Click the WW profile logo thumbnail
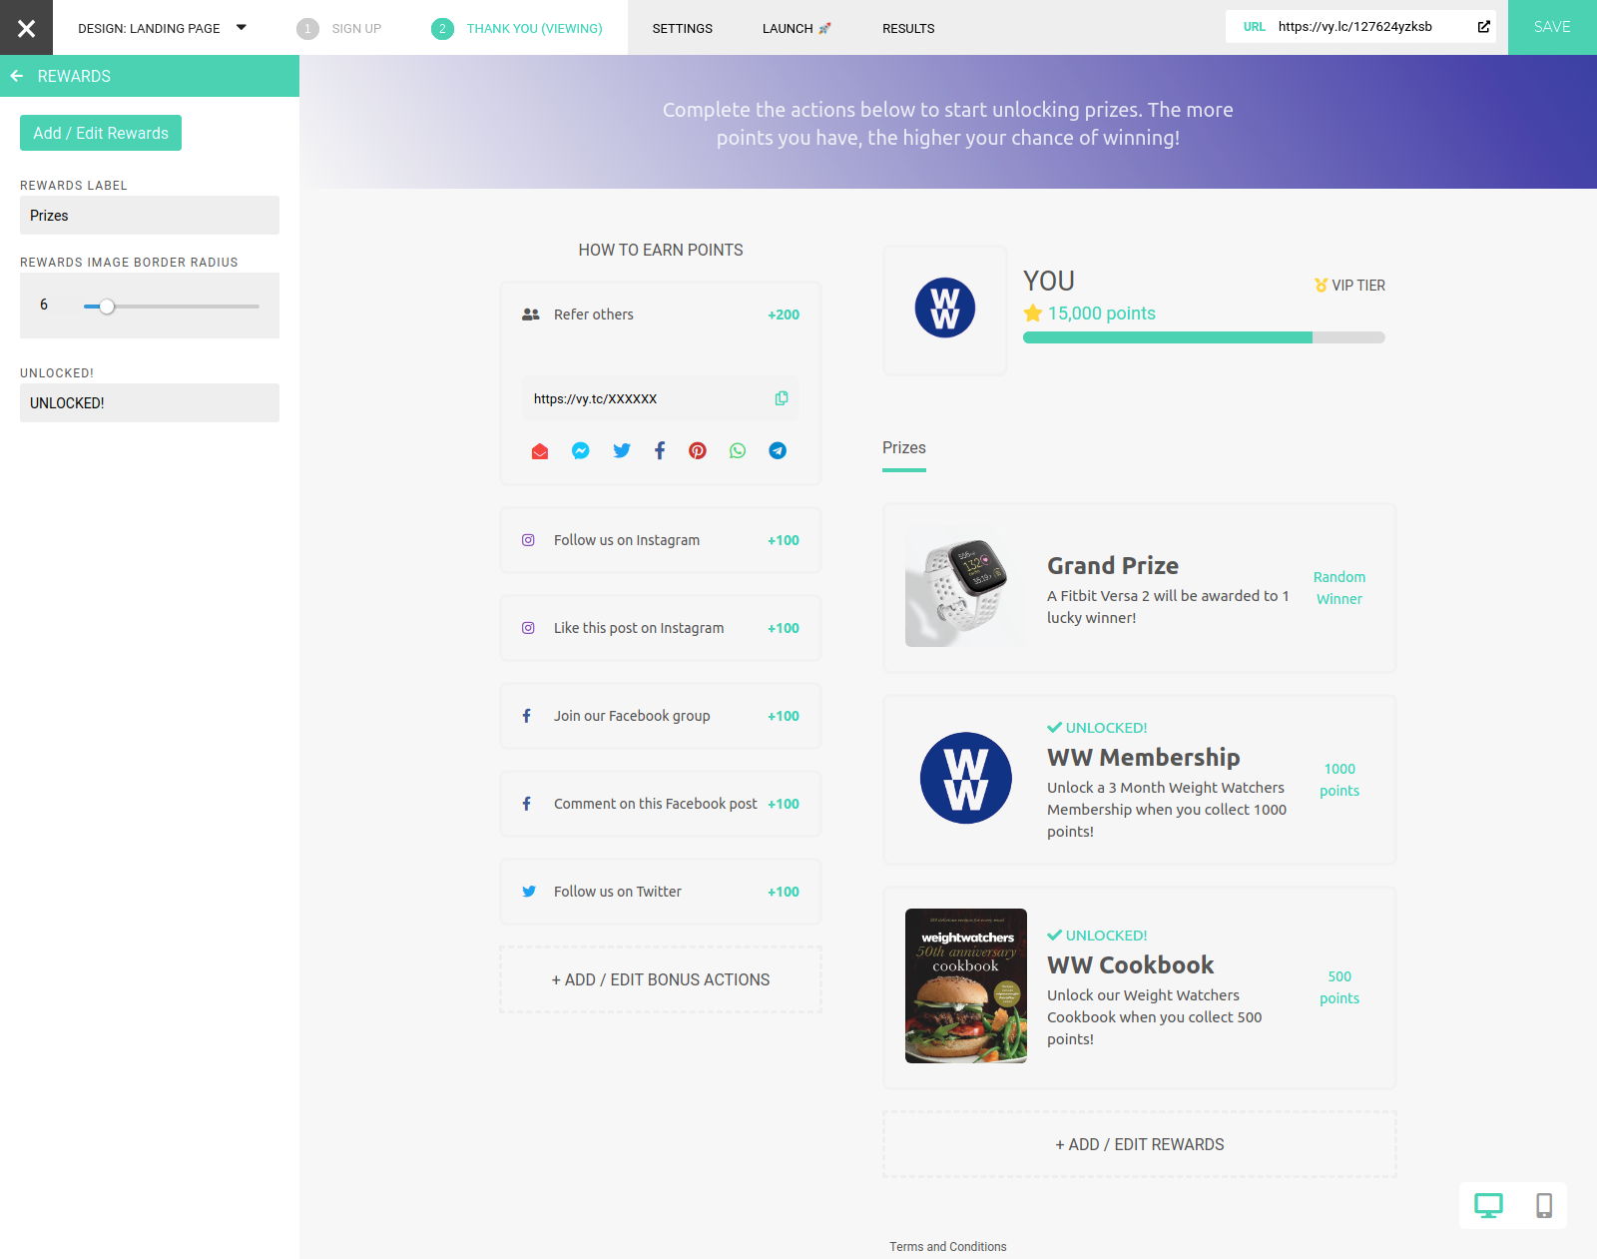The height and width of the screenshot is (1259, 1597). pos(945,308)
